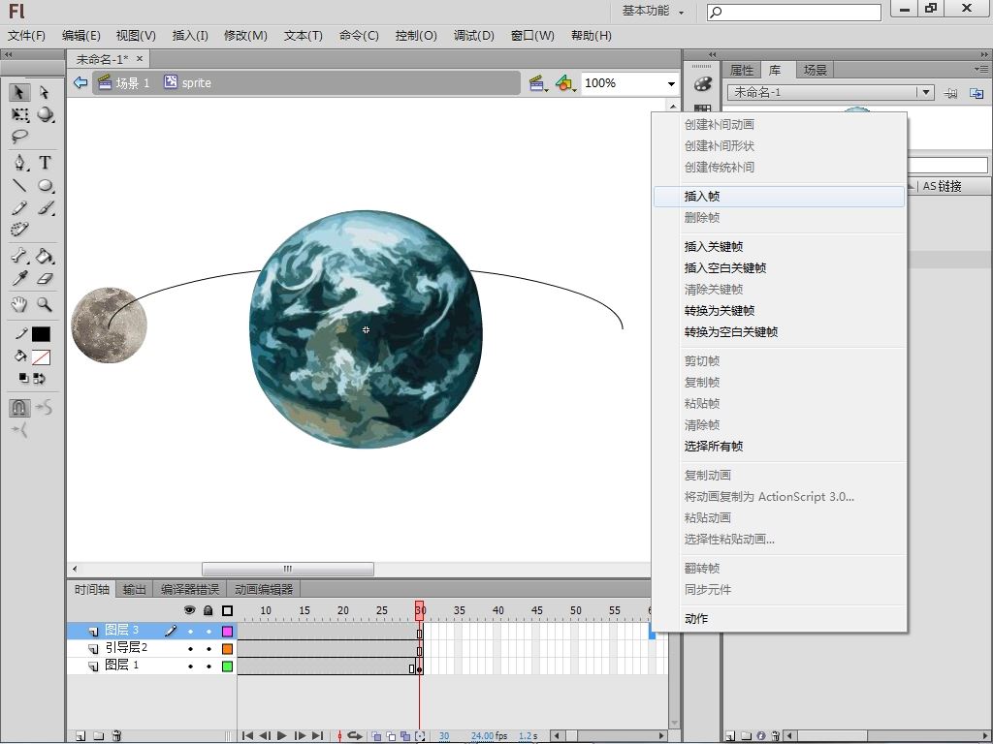Viewport: 993px width, 744px height.
Task: Click the new layer folder icon
Action: [x=99, y=736]
